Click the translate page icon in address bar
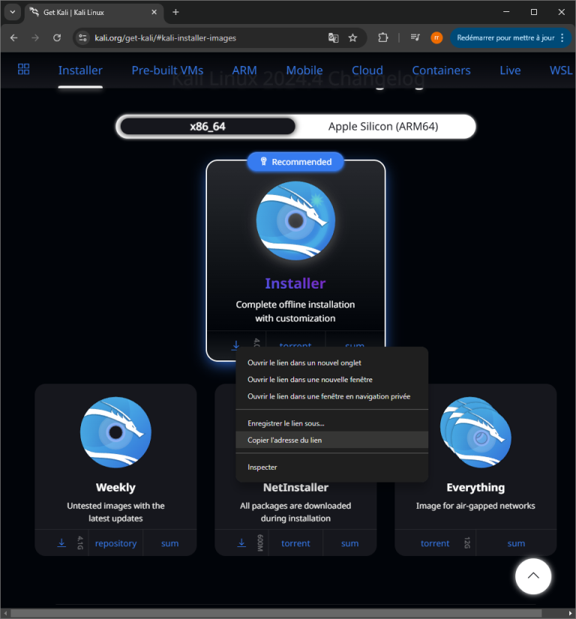Image resolution: width=576 pixels, height=619 pixels. [x=333, y=37]
